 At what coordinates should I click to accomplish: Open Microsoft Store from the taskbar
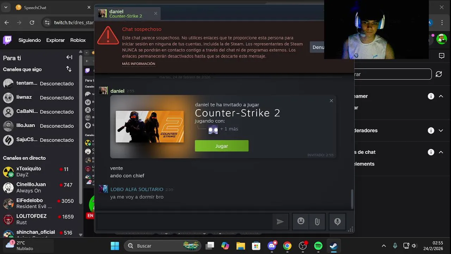coord(256,246)
